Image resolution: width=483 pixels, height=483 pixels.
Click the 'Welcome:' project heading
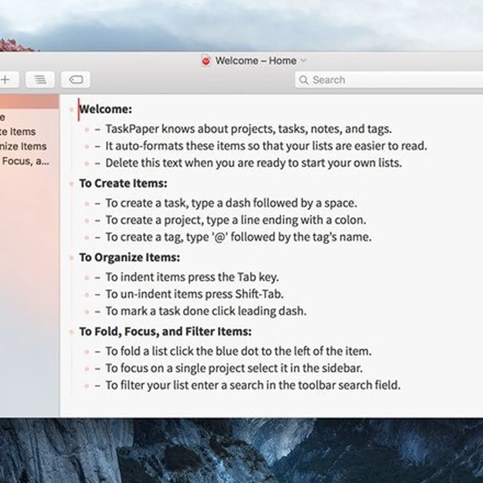[x=105, y=109]
